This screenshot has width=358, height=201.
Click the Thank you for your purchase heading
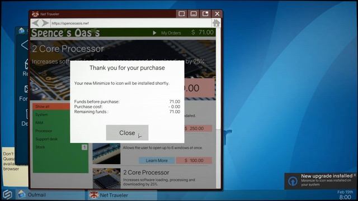tap(127, 68)
